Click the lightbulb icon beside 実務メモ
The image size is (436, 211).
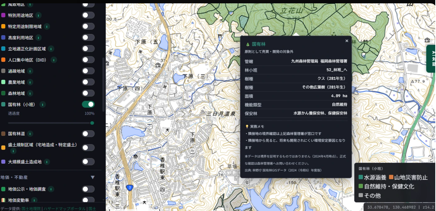tap(247, 126)
